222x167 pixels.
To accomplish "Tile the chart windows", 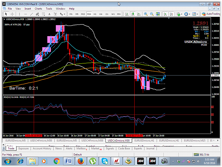I will [158, 14].
